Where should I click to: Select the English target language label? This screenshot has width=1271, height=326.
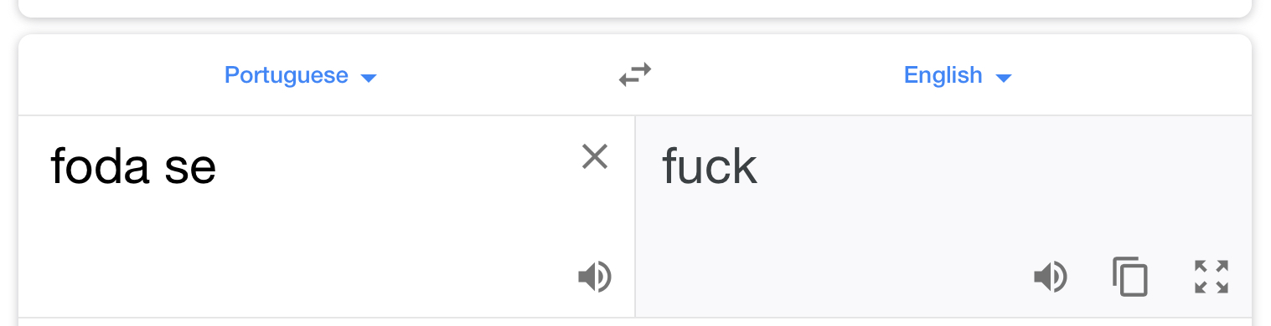pos(943,75)
